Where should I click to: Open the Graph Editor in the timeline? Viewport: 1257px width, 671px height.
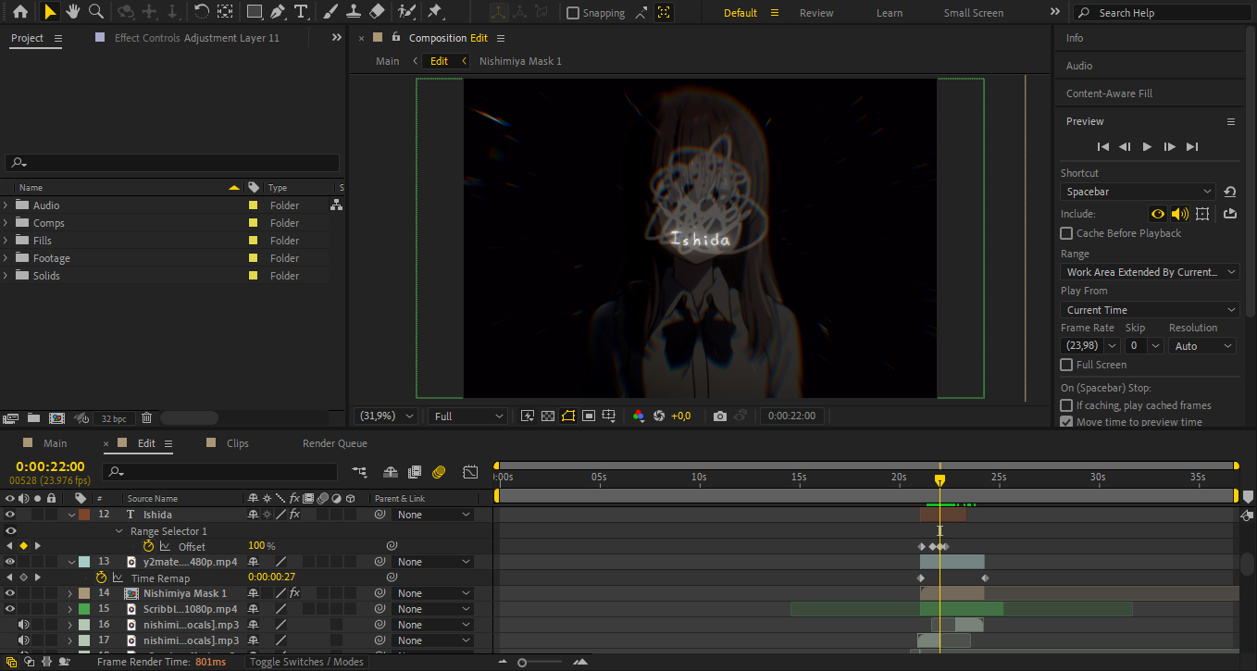pyautogui.click(x=470, y=472)
